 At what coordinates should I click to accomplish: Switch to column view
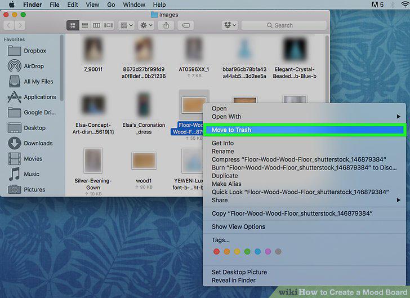tap(96, 25)
